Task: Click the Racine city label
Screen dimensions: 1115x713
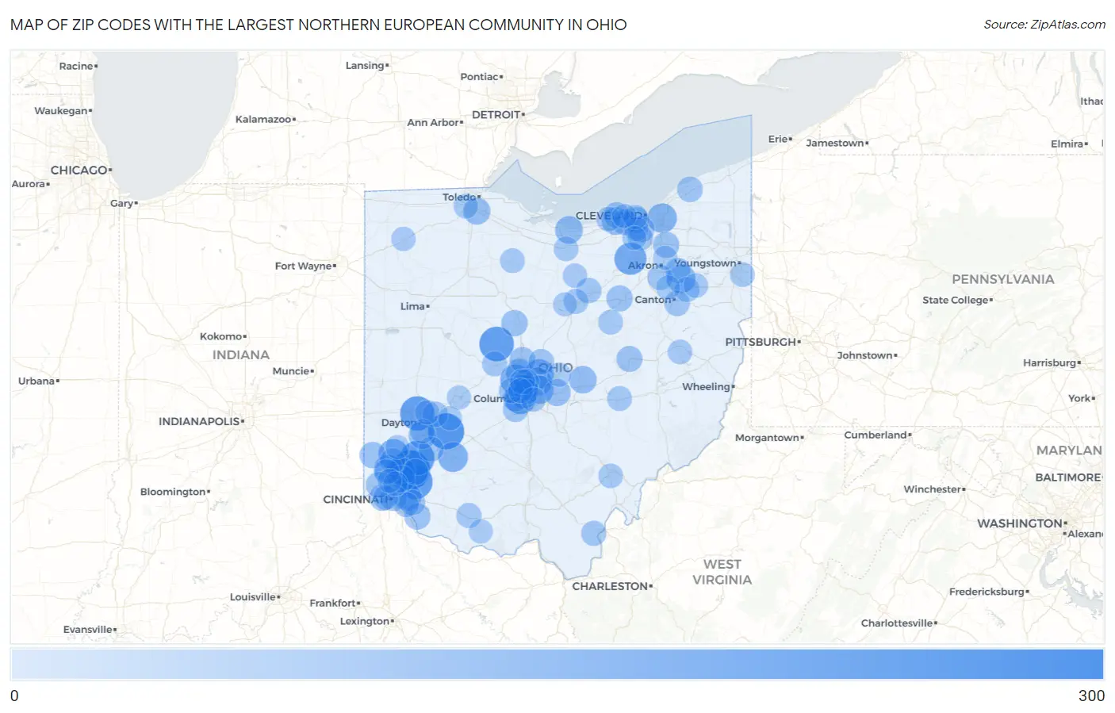Action: [x=76, y=67]
